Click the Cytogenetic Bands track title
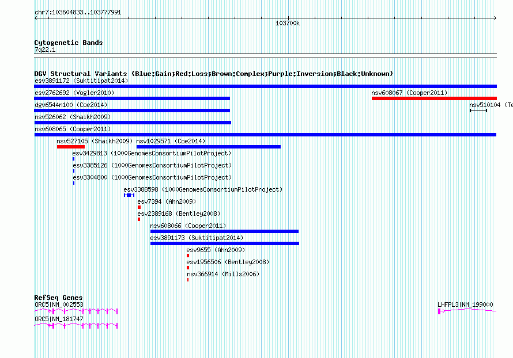Image resolution: width=513 pixels, height=358 pixels. tap(69, 43)
